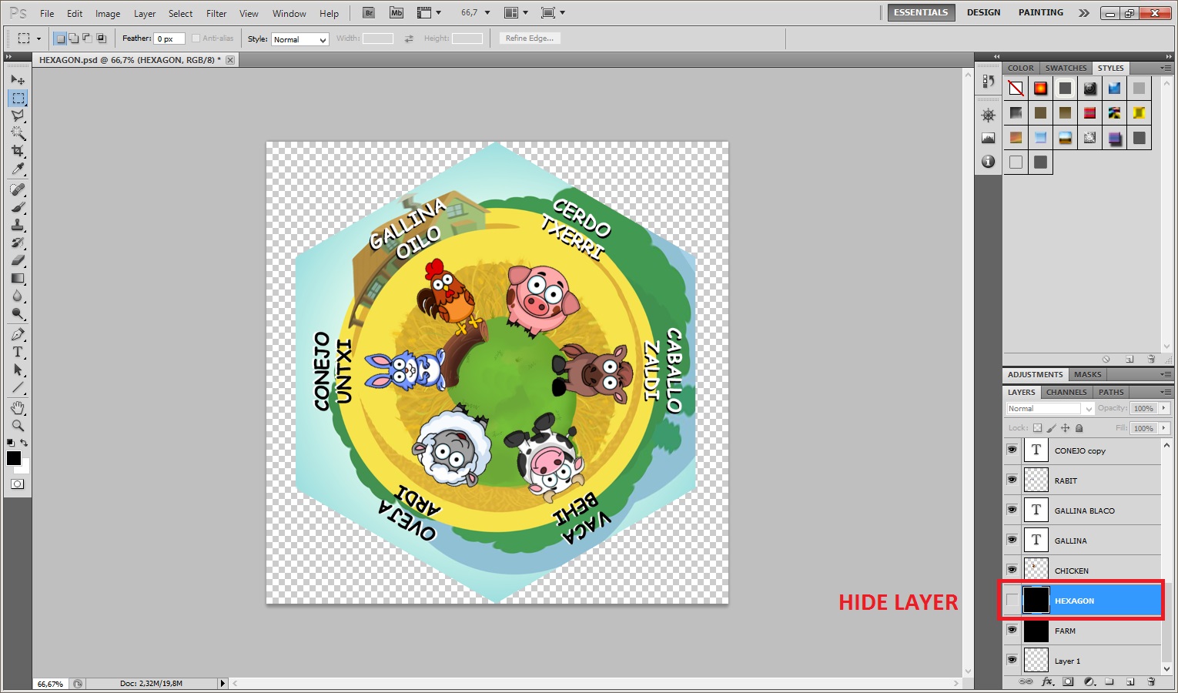1178x693 pixels.
Task: Create a new layer group
Action: (1109, 681)
